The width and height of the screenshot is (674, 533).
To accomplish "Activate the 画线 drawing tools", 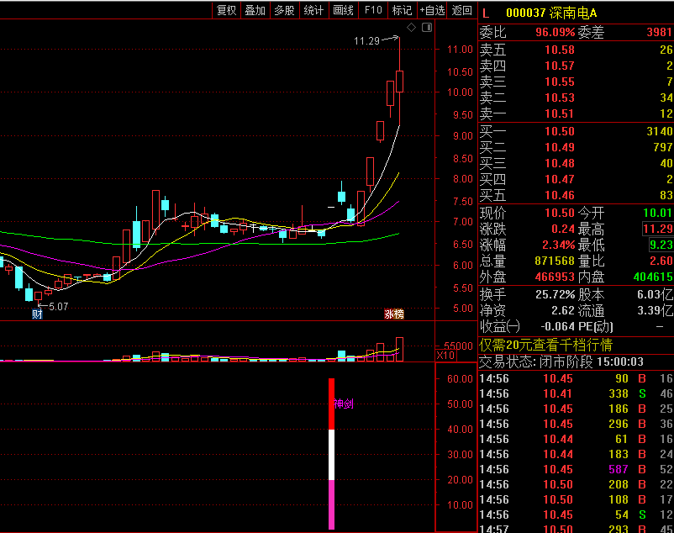I will 343,10.
